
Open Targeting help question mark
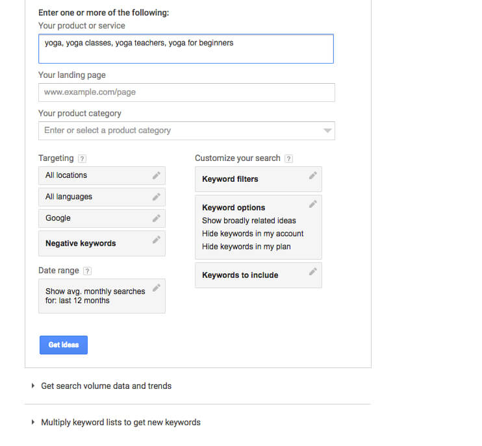82,158
